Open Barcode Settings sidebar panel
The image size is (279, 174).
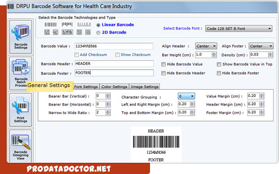(x=21, y=37)
